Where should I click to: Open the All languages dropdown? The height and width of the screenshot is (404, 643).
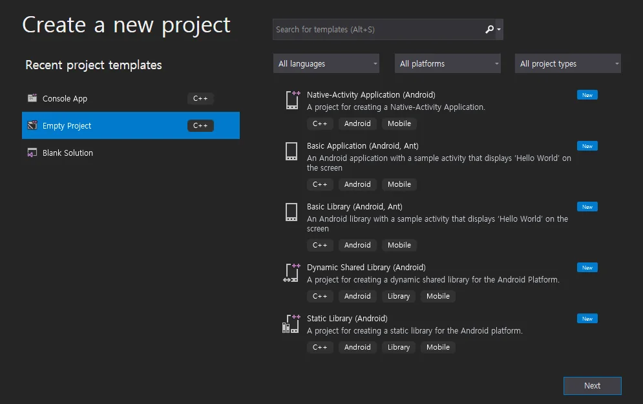tap(326, 63)
